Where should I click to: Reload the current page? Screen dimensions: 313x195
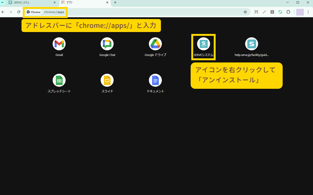(19, 12)
